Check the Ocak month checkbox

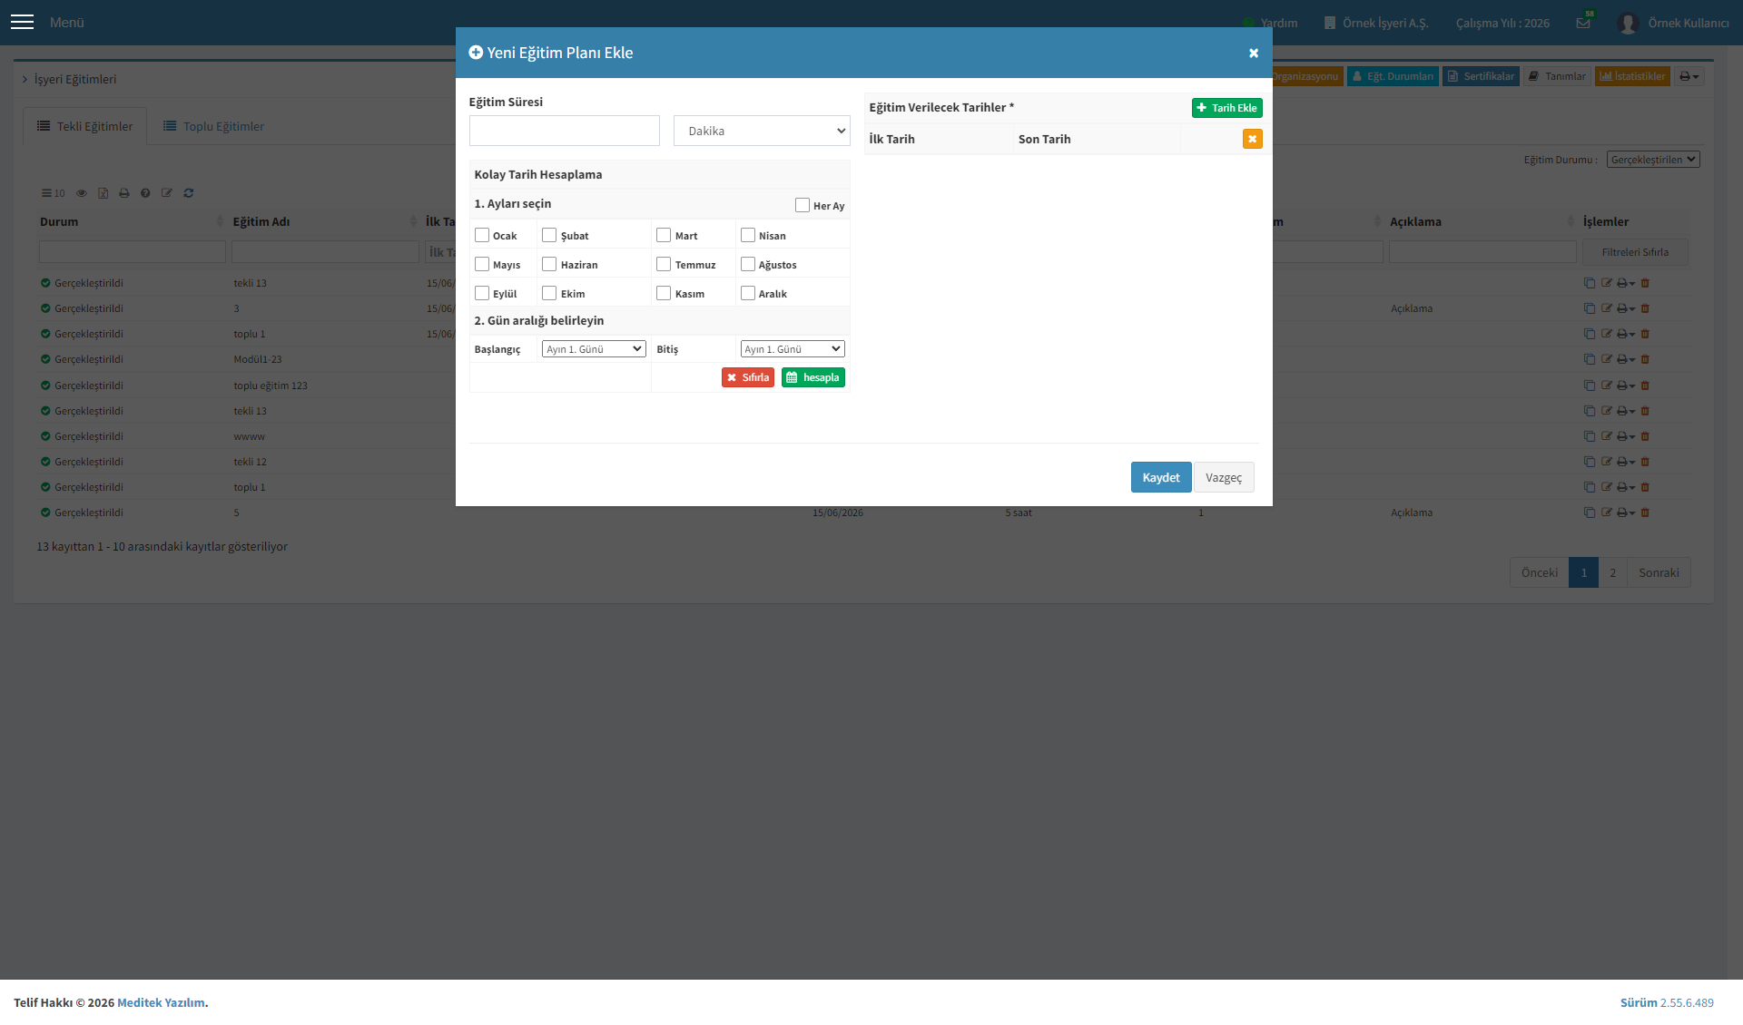[x=482, y=235]
